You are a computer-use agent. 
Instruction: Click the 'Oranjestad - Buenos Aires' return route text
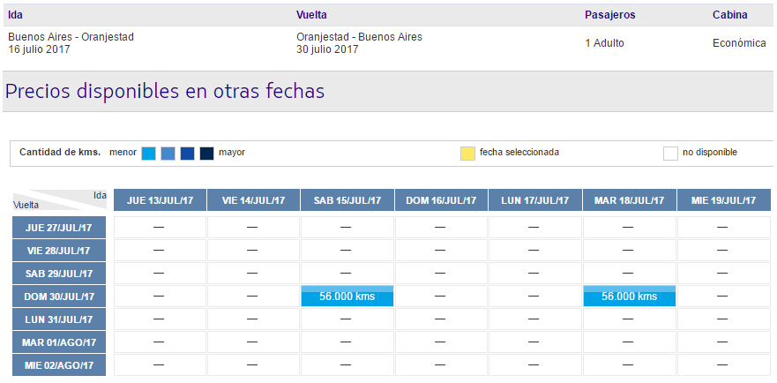(x=359, y=37)
